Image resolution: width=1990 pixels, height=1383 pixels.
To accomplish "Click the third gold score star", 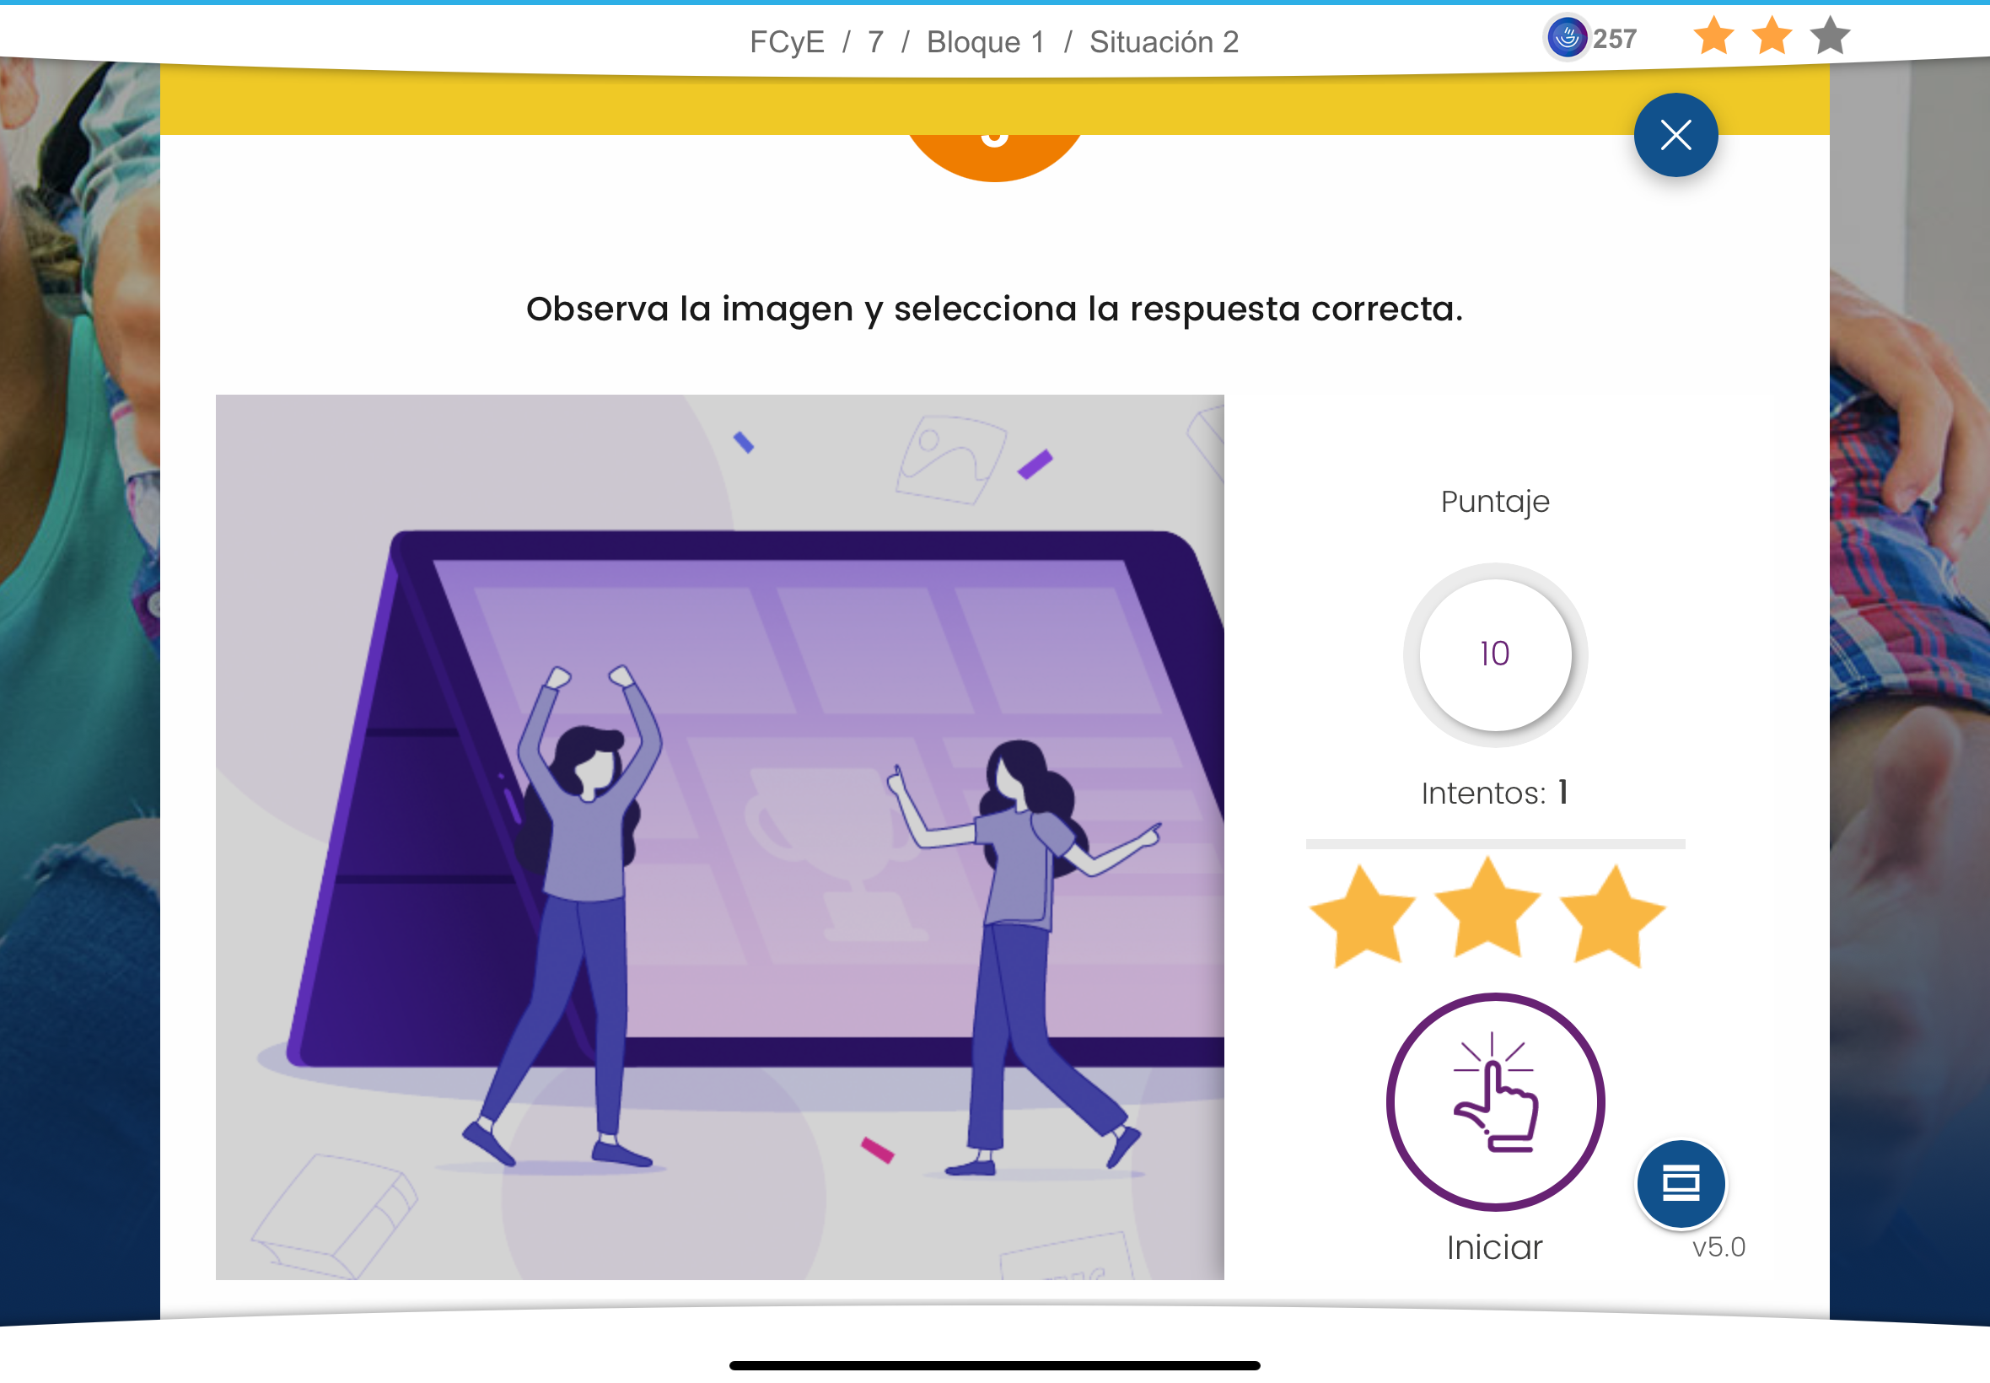I will [1612, 916].
